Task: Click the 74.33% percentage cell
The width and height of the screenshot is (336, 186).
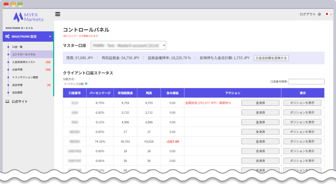Action: (100, 141)
